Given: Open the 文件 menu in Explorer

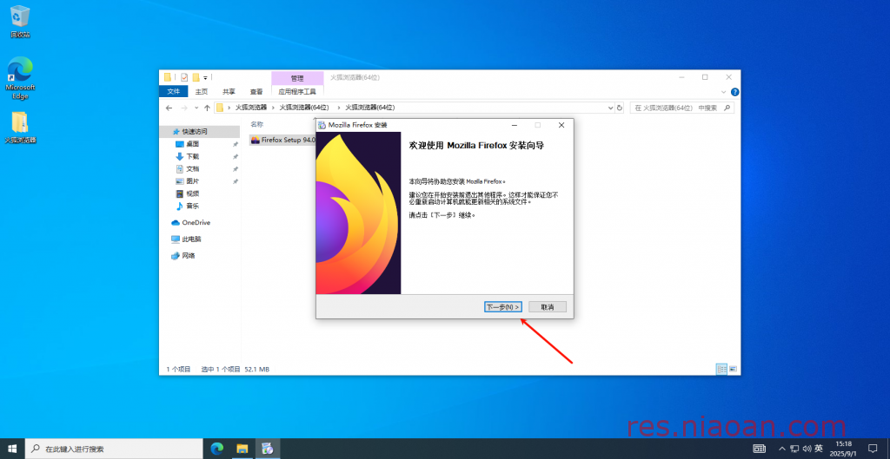Looking at the screenshot, I should click(x=173, y=91).
